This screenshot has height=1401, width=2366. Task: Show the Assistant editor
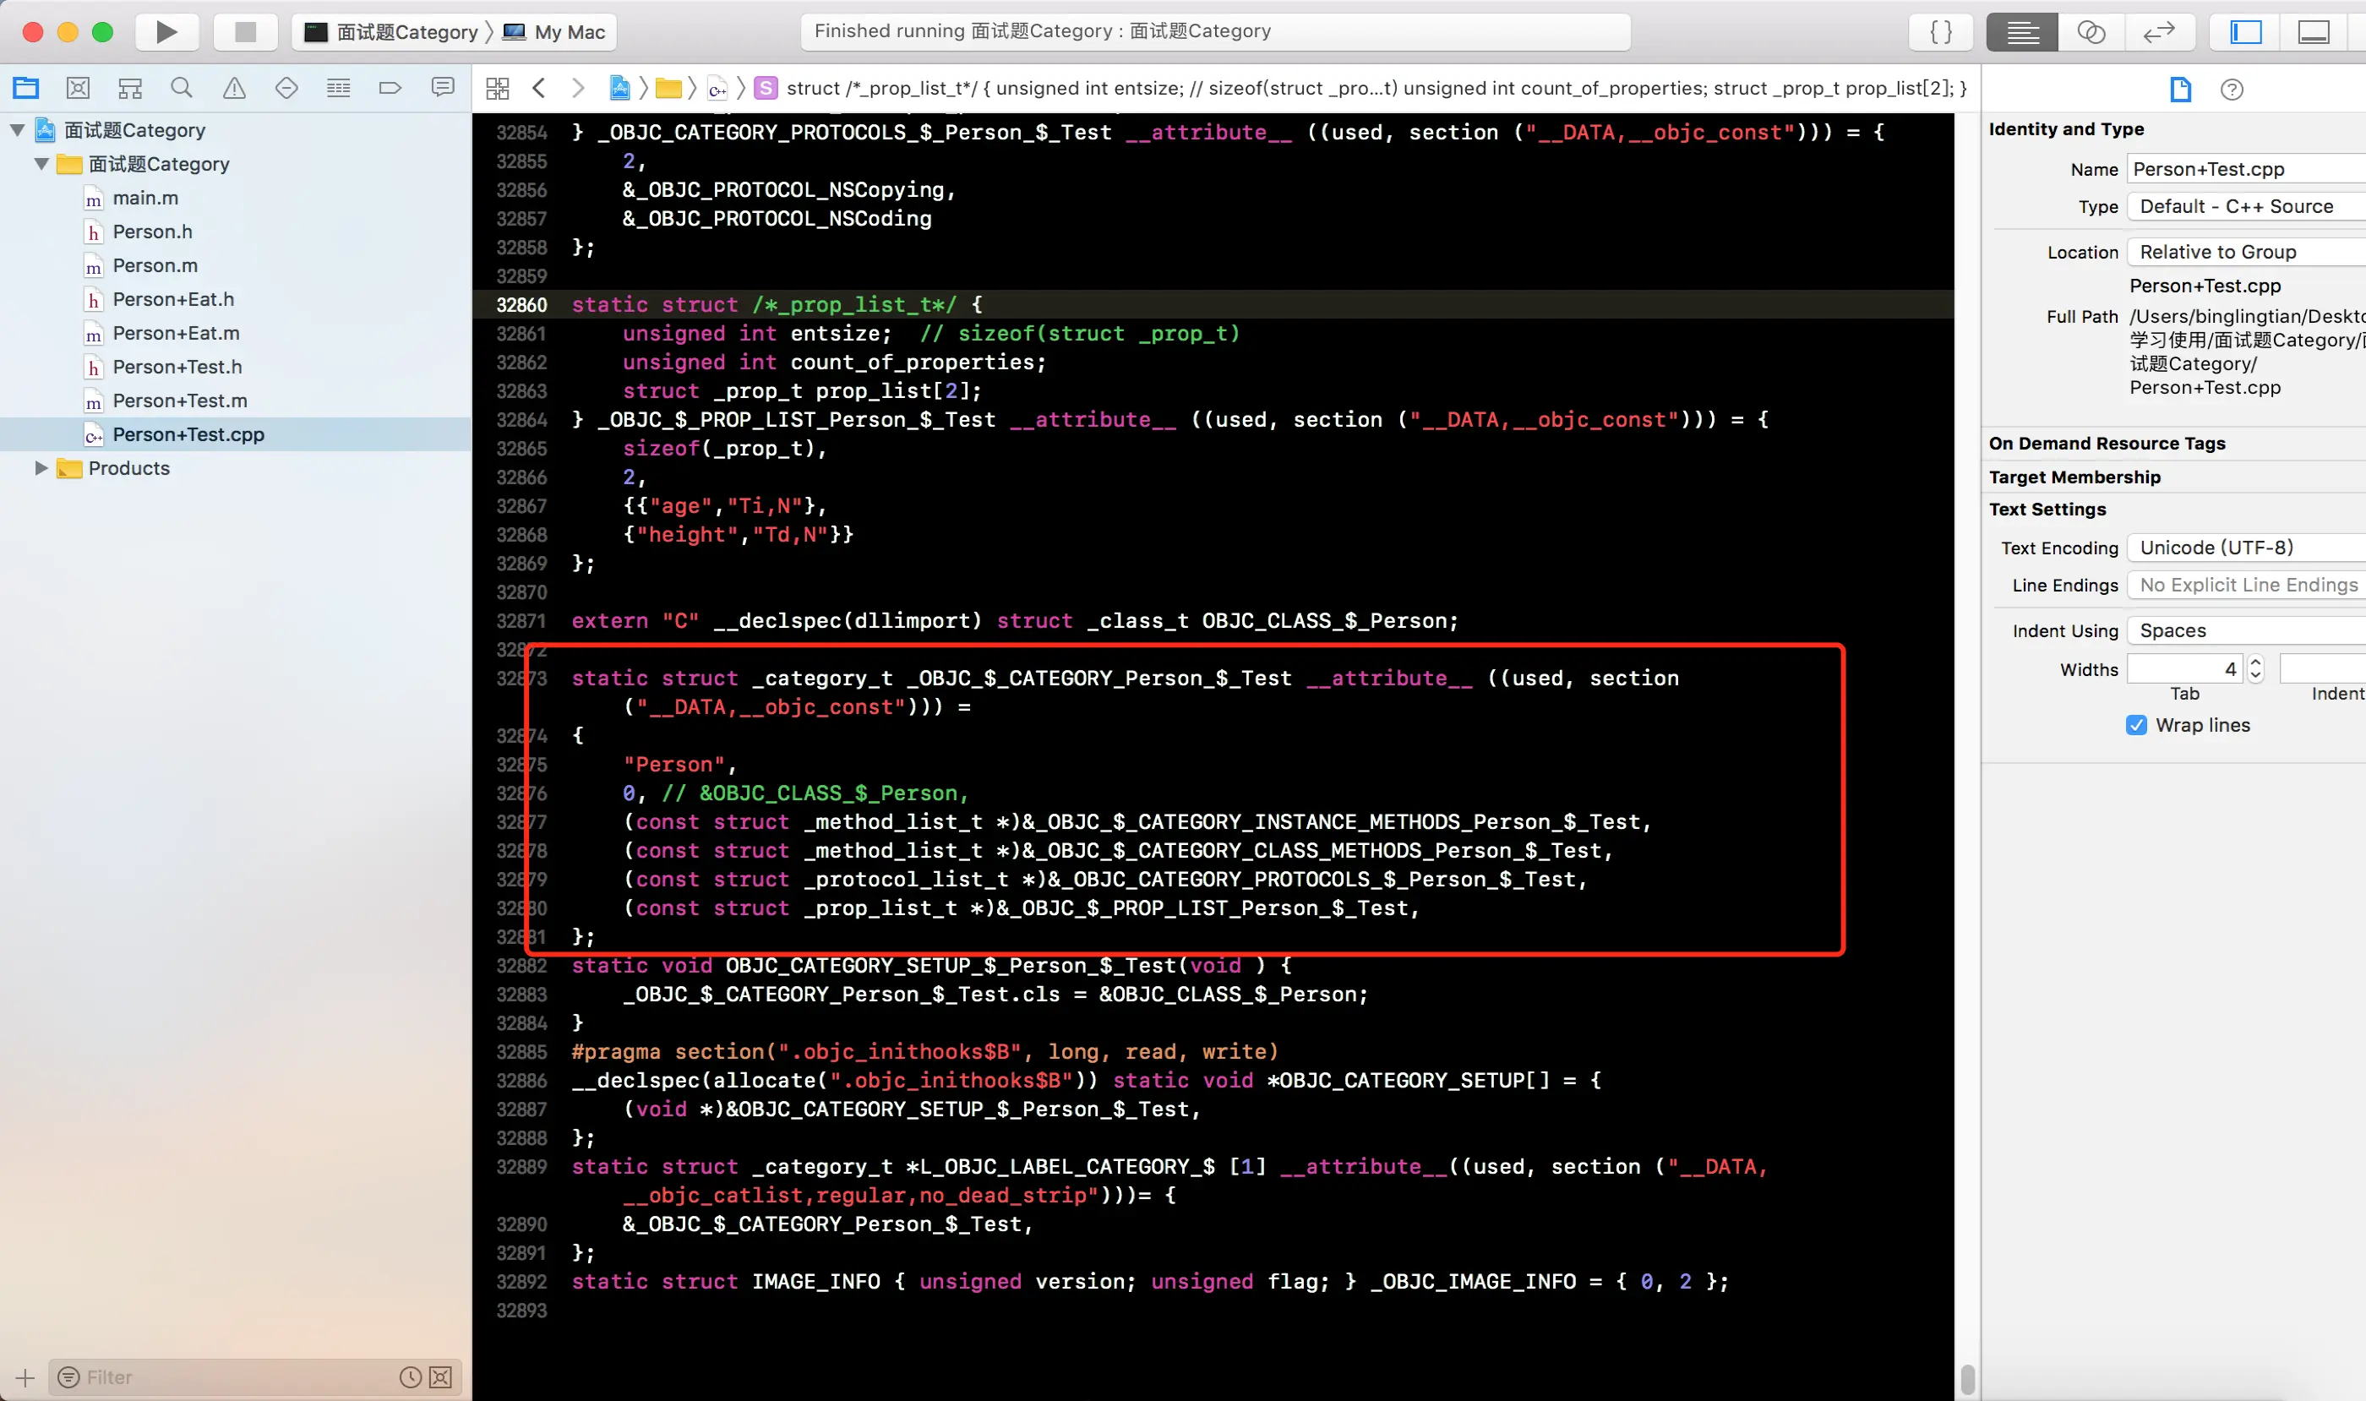point(2091,32)
